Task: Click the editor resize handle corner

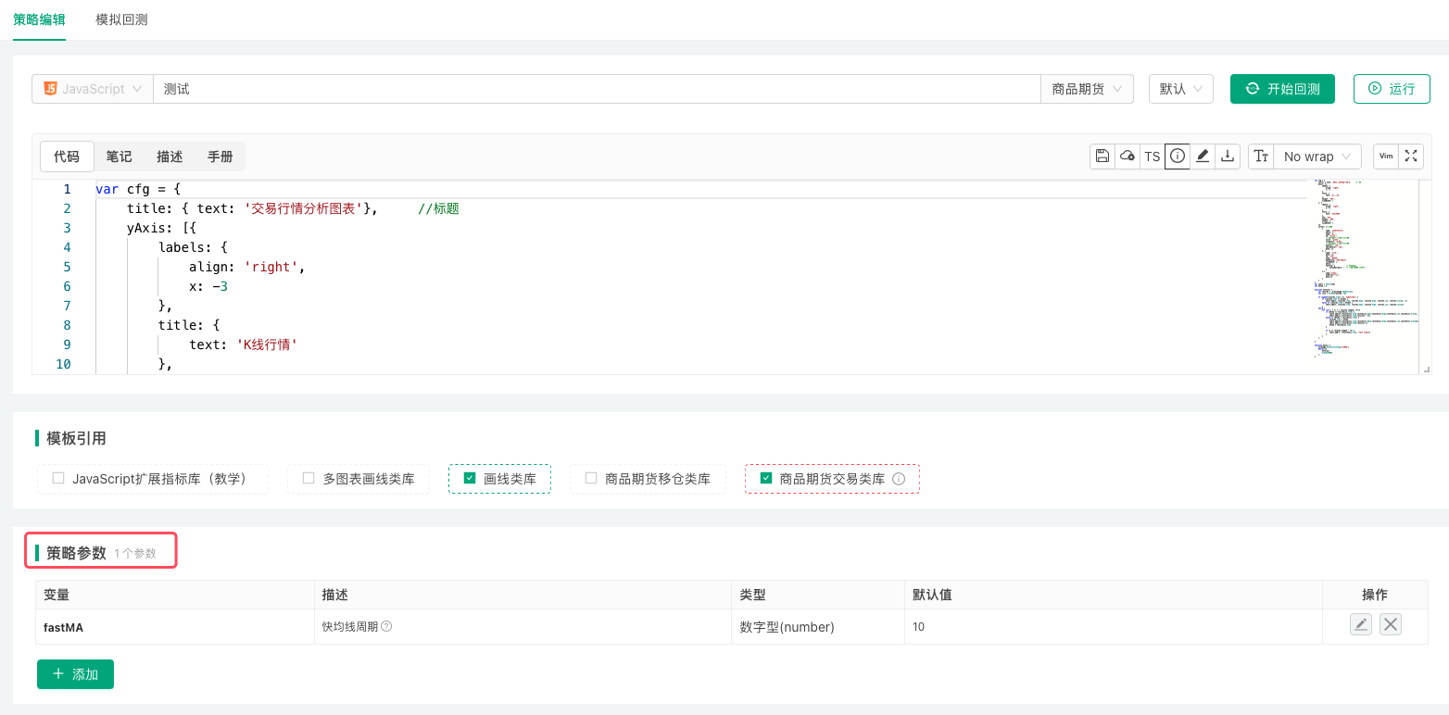Action: [1426, 369]
